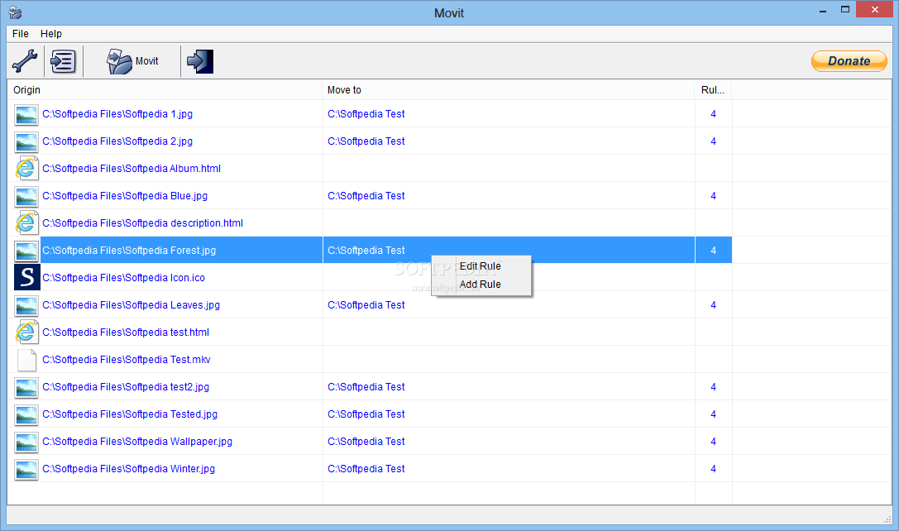This screenshot has width=899, height=531.
Task: Select path C:\Softpedia Files\Softpedia description.html
Action: (x=143, y=223)
